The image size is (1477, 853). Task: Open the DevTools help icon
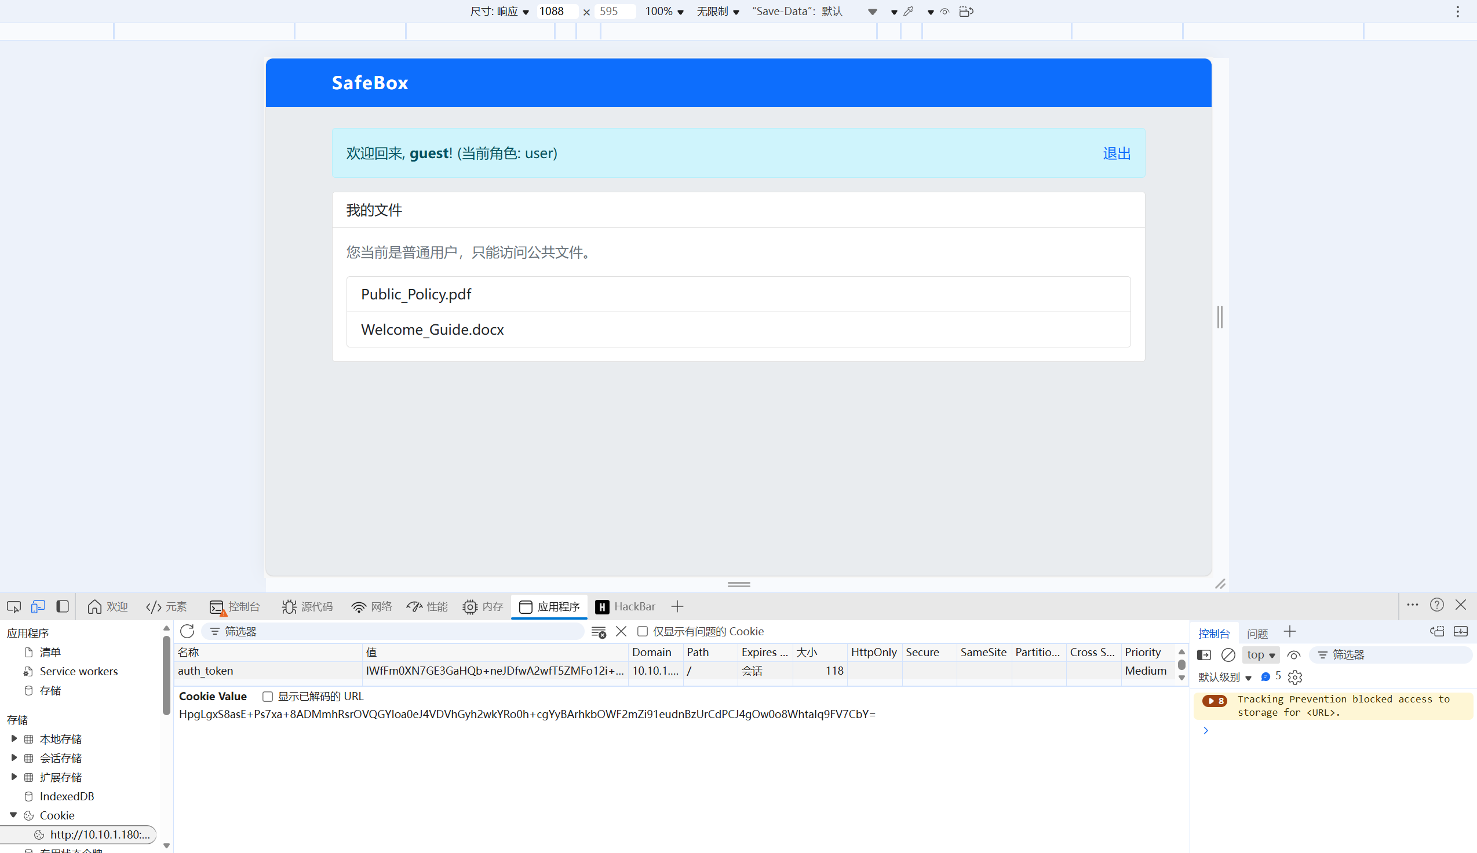(1436, 605)
